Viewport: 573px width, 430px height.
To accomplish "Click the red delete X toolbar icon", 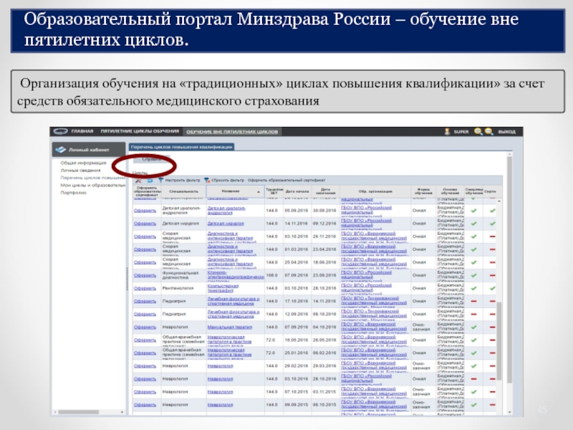I will point(138,181).
